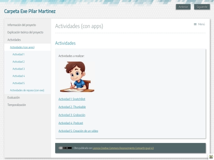This screenshot has width=214, height=160.
Task: Go to the Siguiente page
Action: point(202,7)
